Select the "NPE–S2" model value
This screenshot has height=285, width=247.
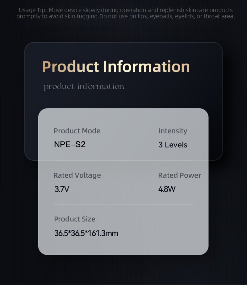click(x=69, y=144)
